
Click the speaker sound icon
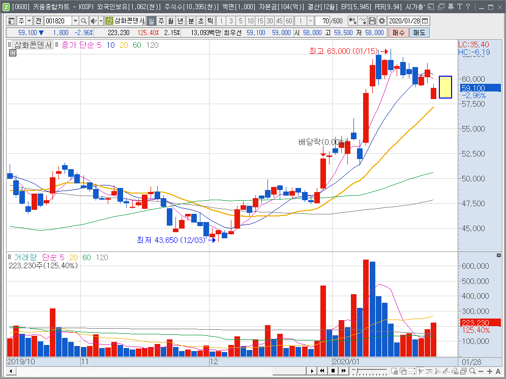click(93, 21)
